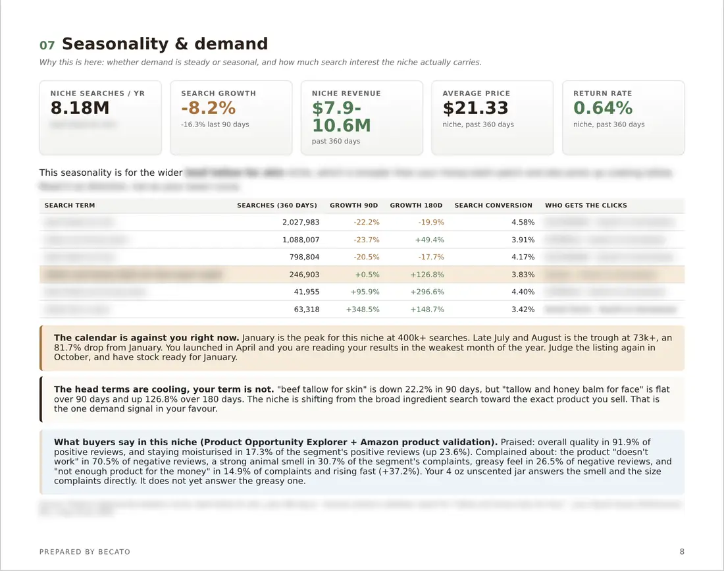Click the "+296.6%" growth 180D cell
This screenshot has height=571, width=724.
click(427, 292)
